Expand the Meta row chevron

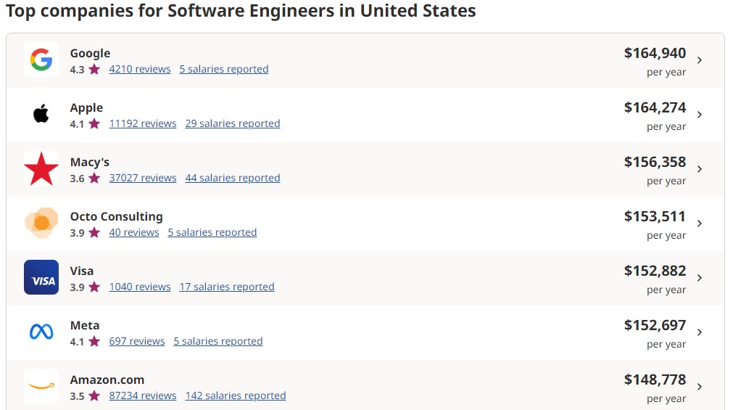[700, 332]
